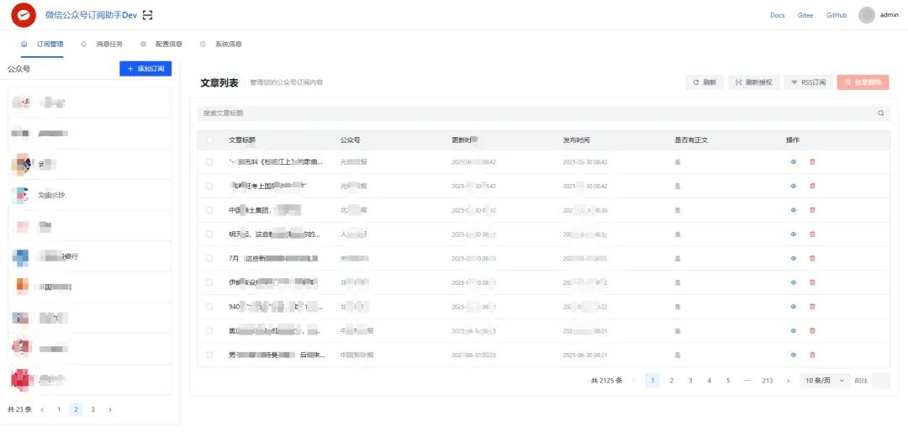Delete the article in the 中国稀土集团 row
Image resolution: width=908 pixels, height=432 pixels.
tap(812, 210)
